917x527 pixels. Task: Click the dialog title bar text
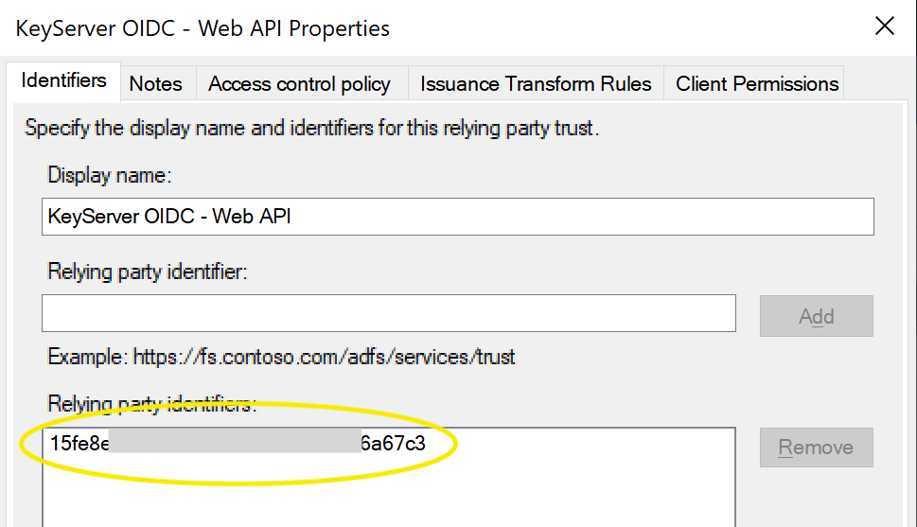click(x=203, y=28)
